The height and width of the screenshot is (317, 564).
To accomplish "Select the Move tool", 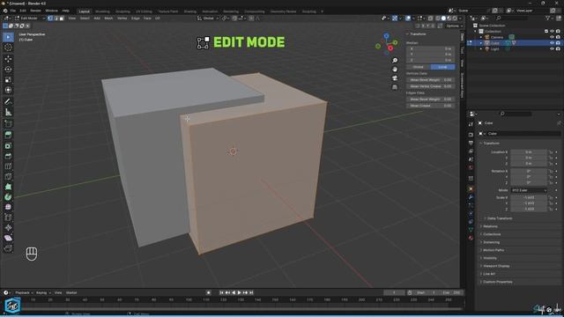I will pos(8,59).
